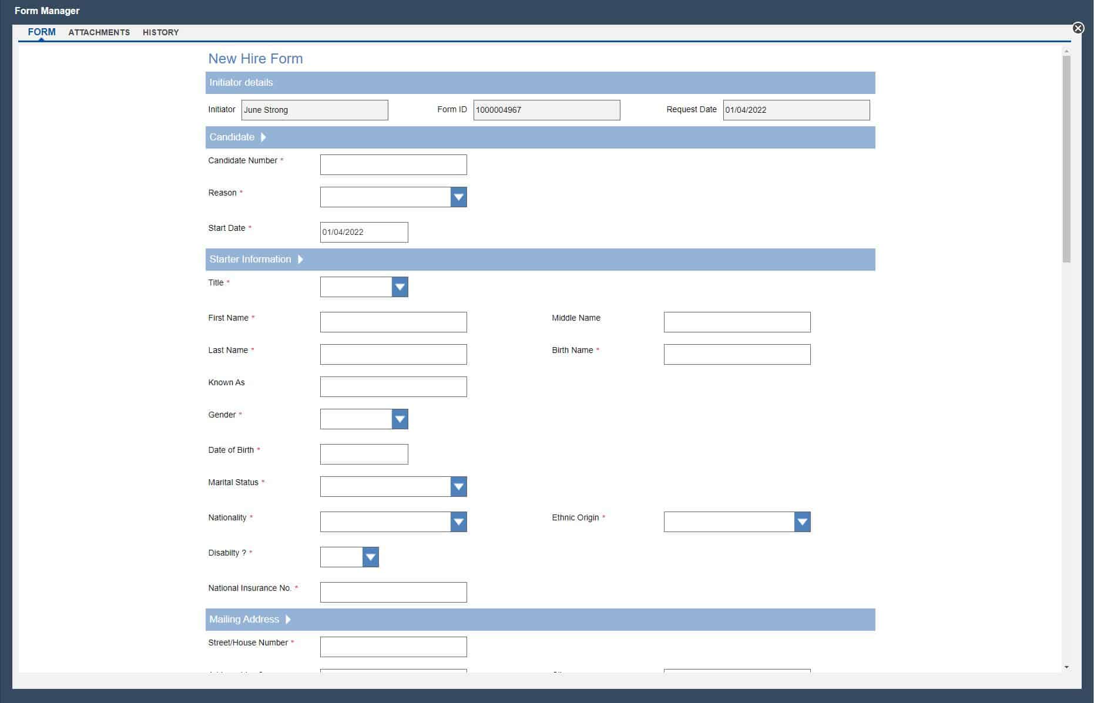Toggle the Starter Information section arrow
The height and width of the screenshot is (703, 1094).
[300, 260]
